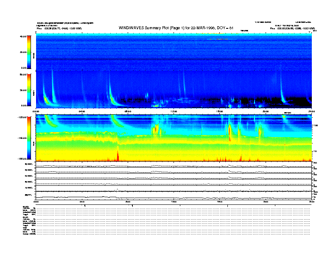The image size is (336, 259).
Task: Click the 08:00 tick label under the RAD1 spectrogram
Action: coord(128,111)
